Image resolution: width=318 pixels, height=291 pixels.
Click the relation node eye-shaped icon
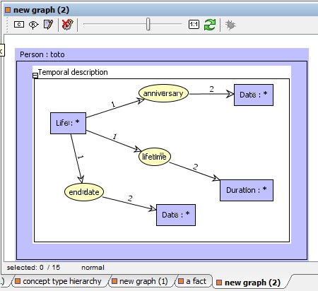(x=34, y=25)
